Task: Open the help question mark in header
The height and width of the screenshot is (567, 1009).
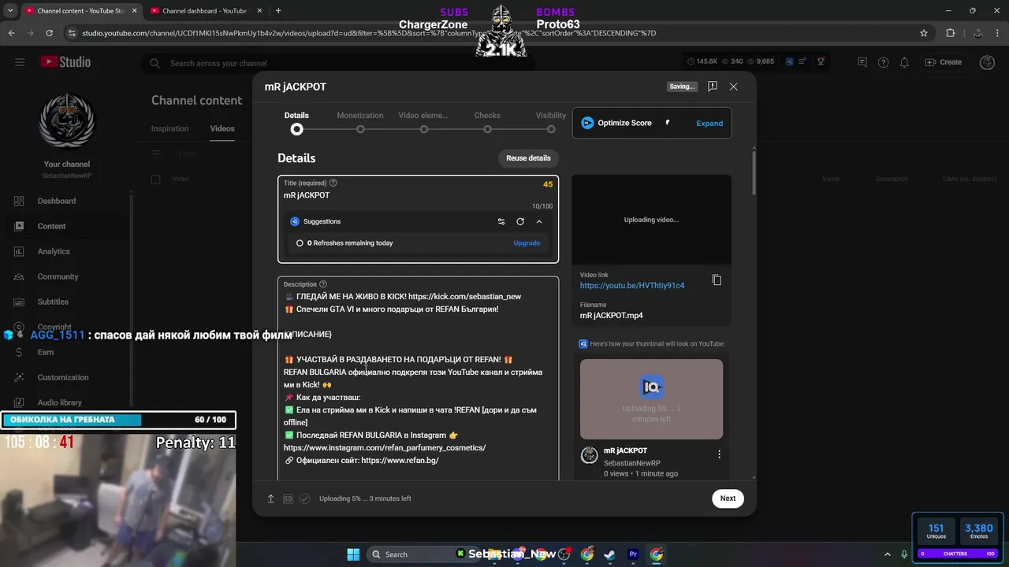Action: pos(883,62)
